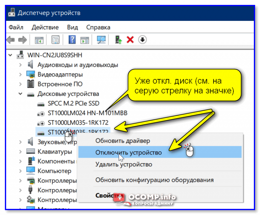260x215 pixels.
Task: Expand the Звуковые devices category
Action: coord(20,142)
